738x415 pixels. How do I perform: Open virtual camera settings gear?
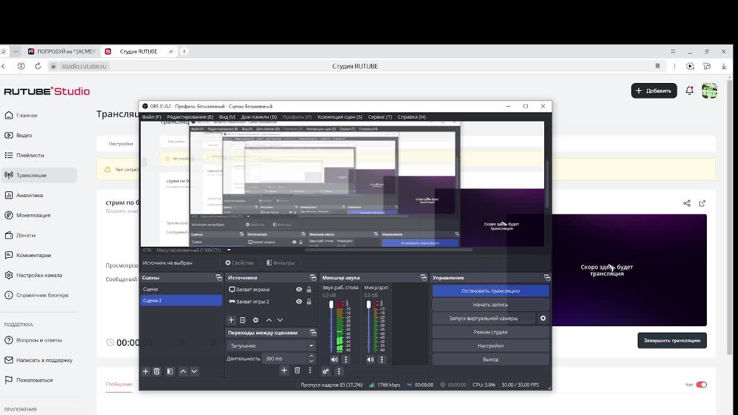tap(543, 318)
